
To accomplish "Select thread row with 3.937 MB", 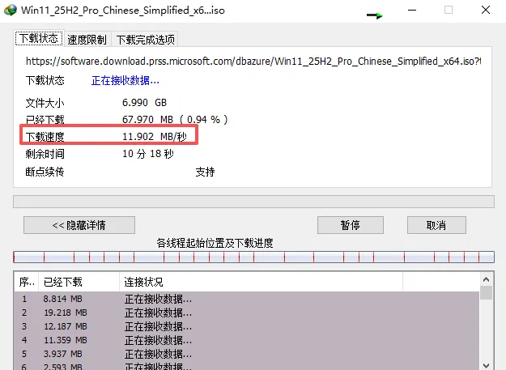I will coord(247,354).
